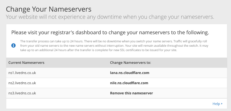Select ns1.livedns.co.uk current nameserver
This screenshot has width=231, height=111.
pyautogui.click(x=22, y=73)
